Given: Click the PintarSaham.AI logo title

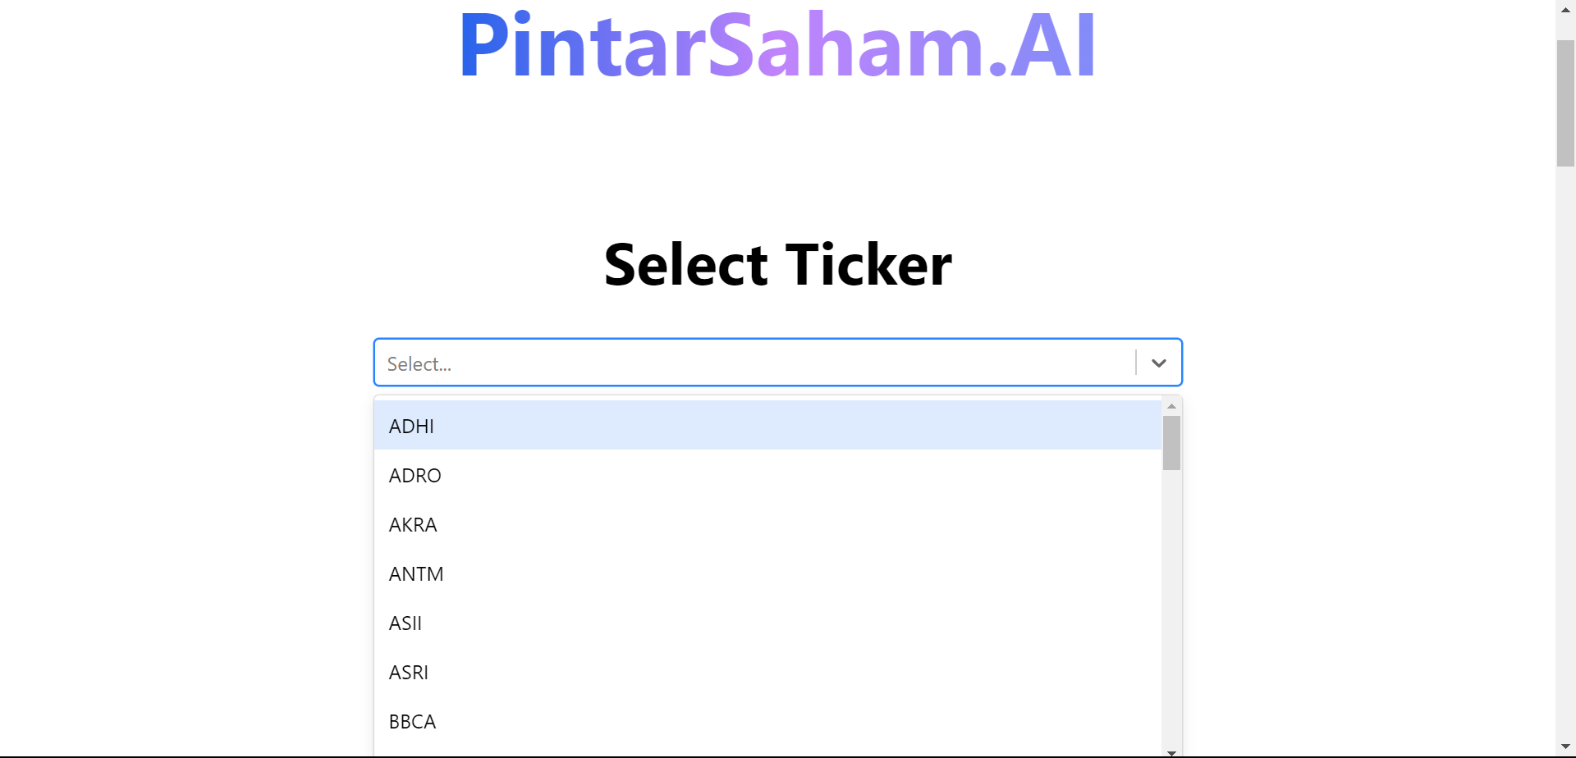Looking at the screenshot, I should click(x=777, y=45).
